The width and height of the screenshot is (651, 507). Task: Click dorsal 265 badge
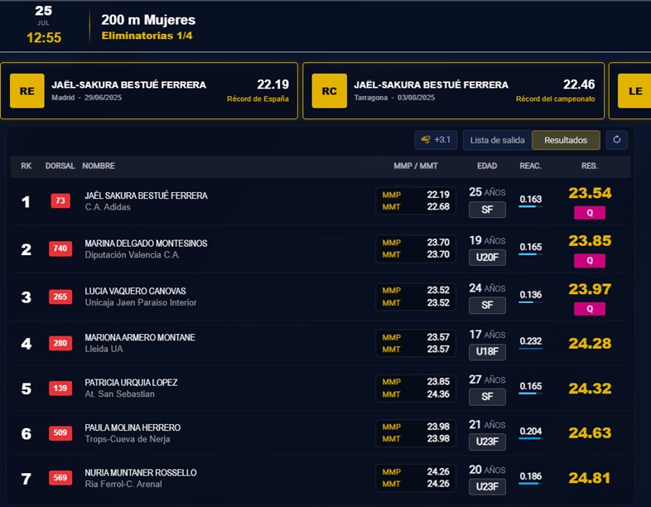60,297
